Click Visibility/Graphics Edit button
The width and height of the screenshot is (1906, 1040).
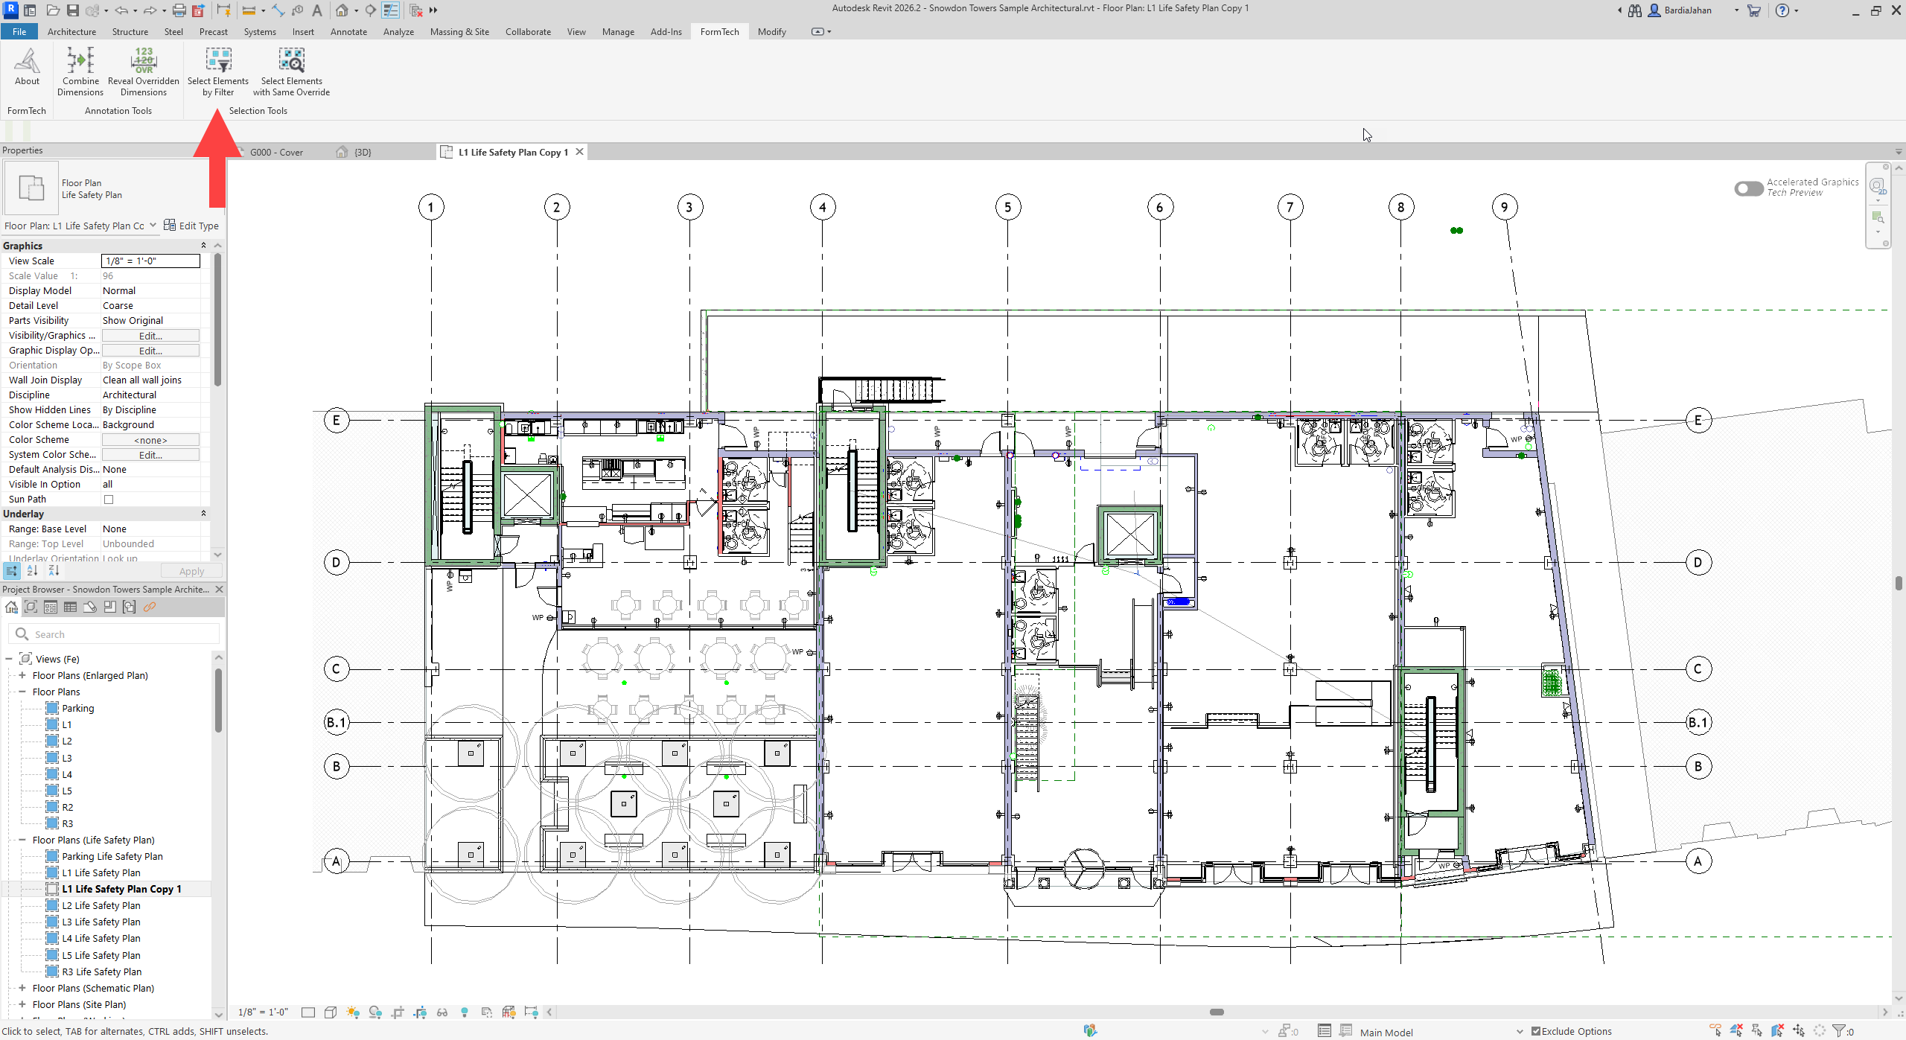pyautogui.click(x=150, y=336)
